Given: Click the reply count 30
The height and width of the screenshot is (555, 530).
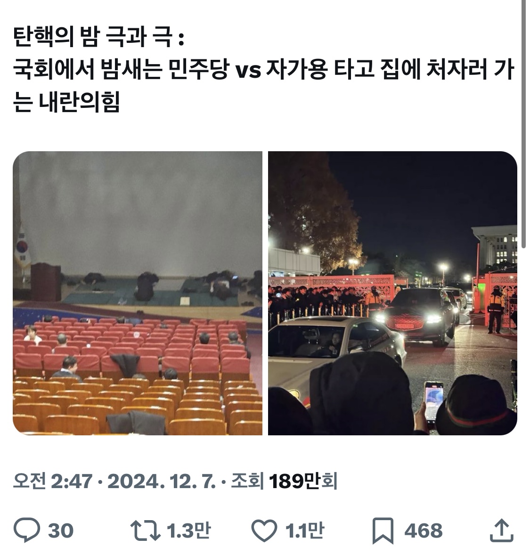Looking at the screenshot, I should point(61,531).
